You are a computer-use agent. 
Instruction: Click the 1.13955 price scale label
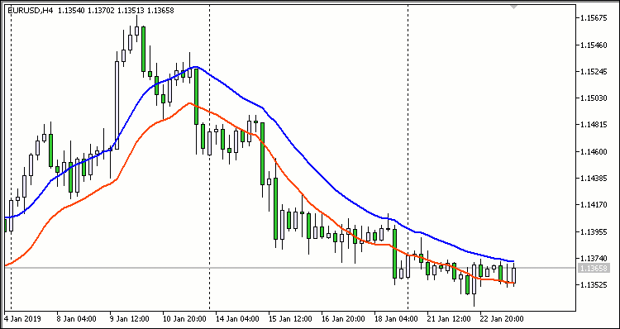(x=593, y=231)
